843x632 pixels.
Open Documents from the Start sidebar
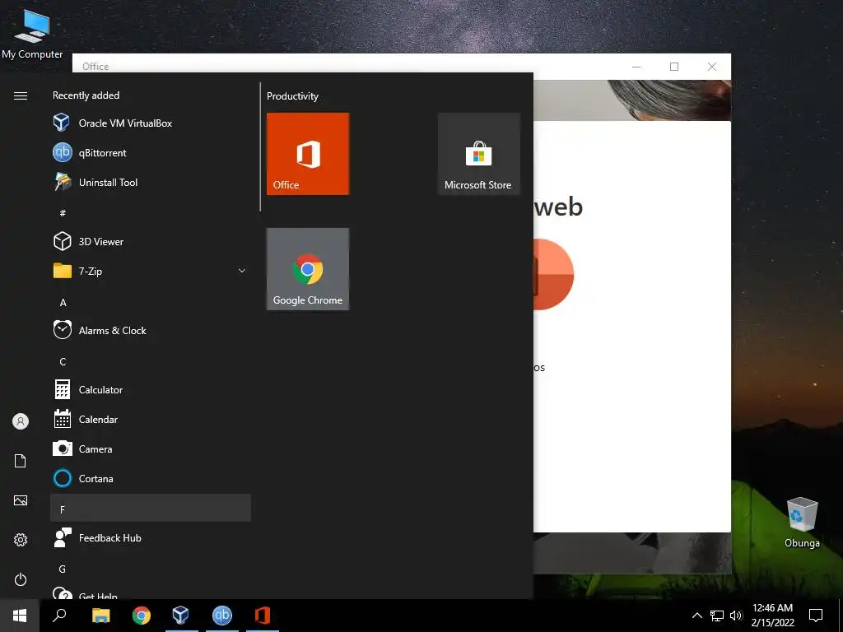click(21, 461)
